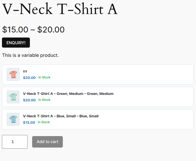Click the Green, Medium $20.00 price
Screen dimensions: 196x161
pyautogui.click(x=29, y=100)
